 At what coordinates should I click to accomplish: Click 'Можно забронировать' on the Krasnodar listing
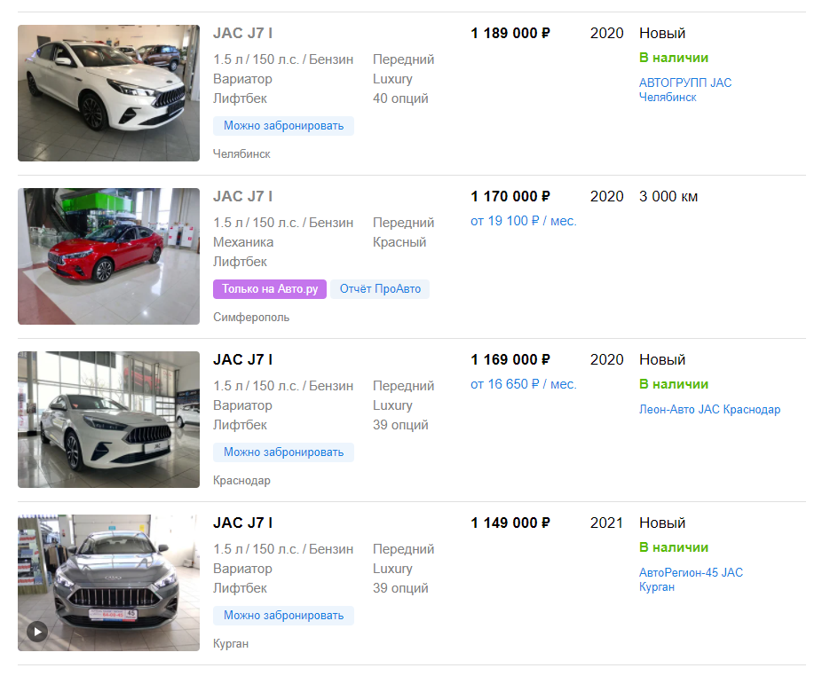tap(283, 452)
